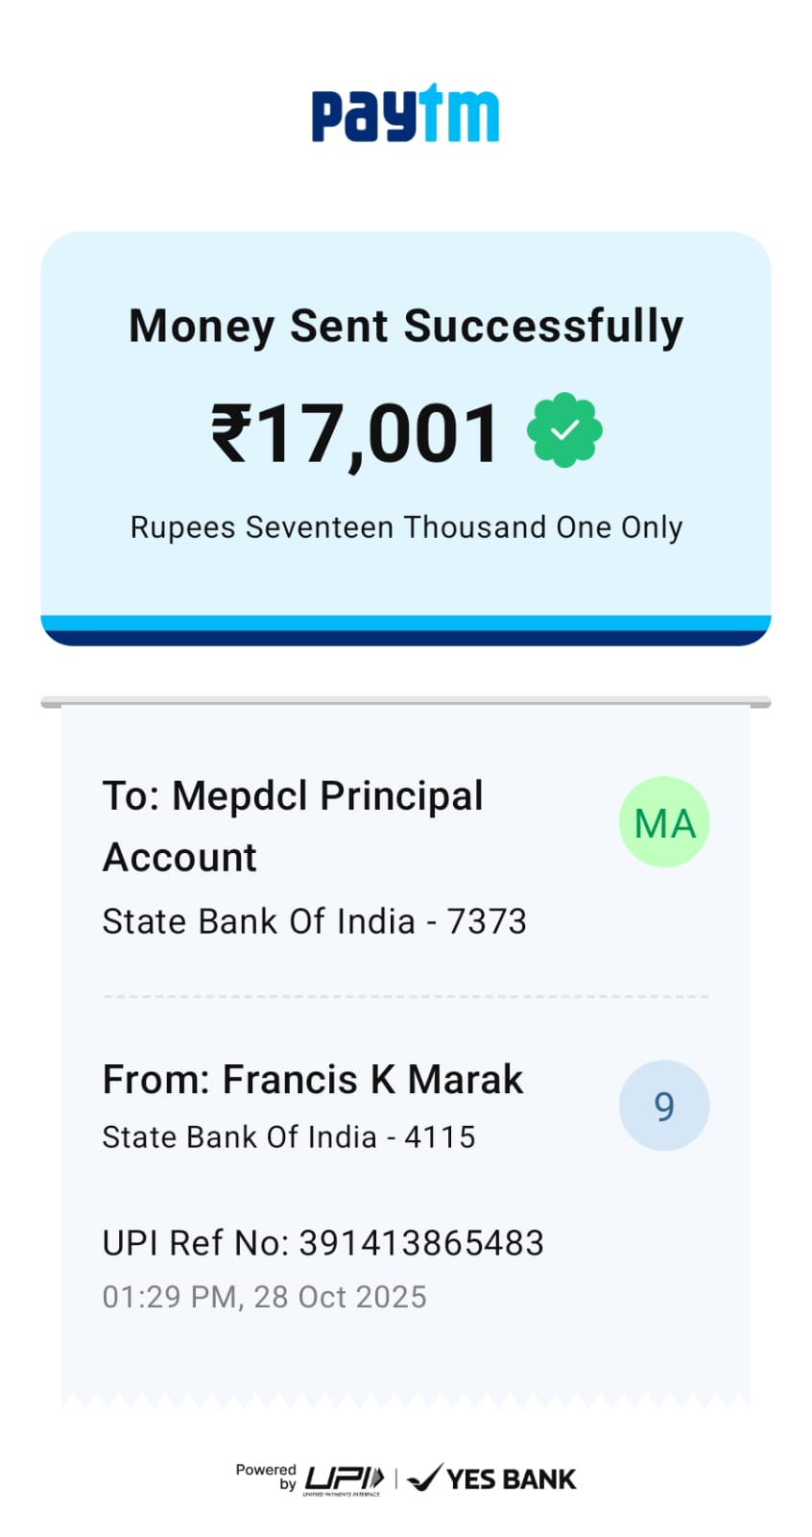Click the UPI logo in footer
Image resolution: width=812 pixels, height=1537 pixels.
[x=344, y=1479]
